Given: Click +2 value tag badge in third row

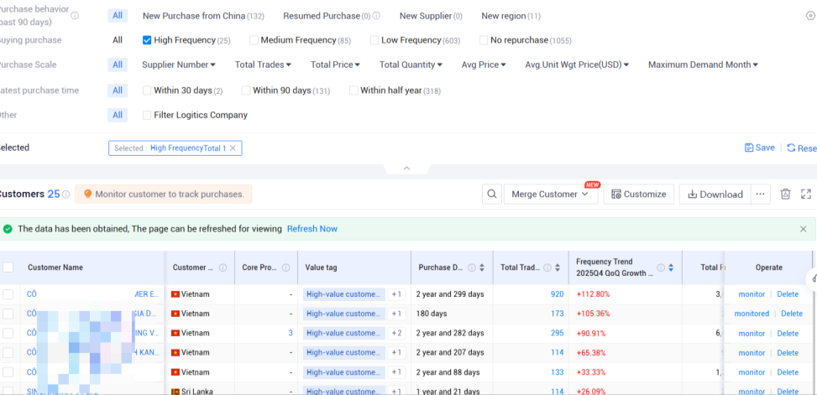Looking at the screenshot, I should [396, 334].
